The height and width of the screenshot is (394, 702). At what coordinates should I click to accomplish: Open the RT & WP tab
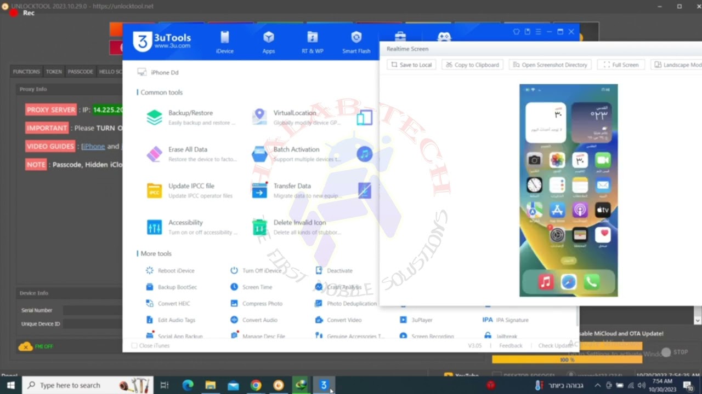(312, 42)
